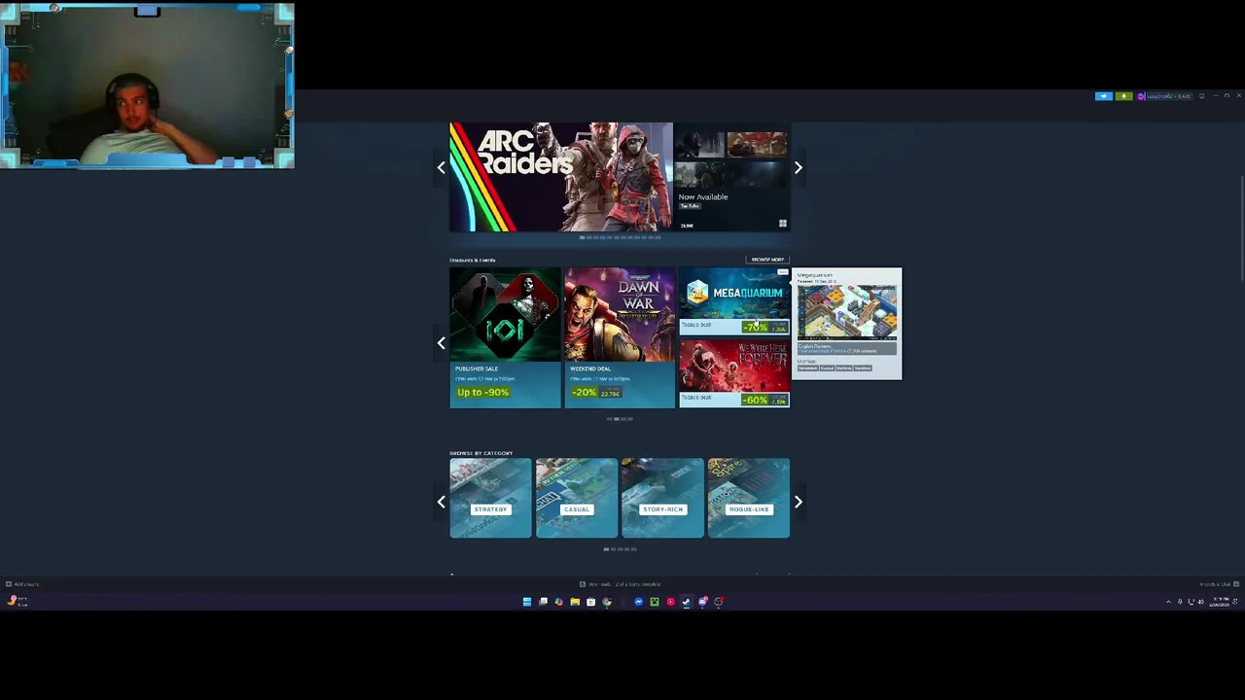Click the first dot of top carousel indicator
This screenshot has width=1245, height=700.
point(582,237)
